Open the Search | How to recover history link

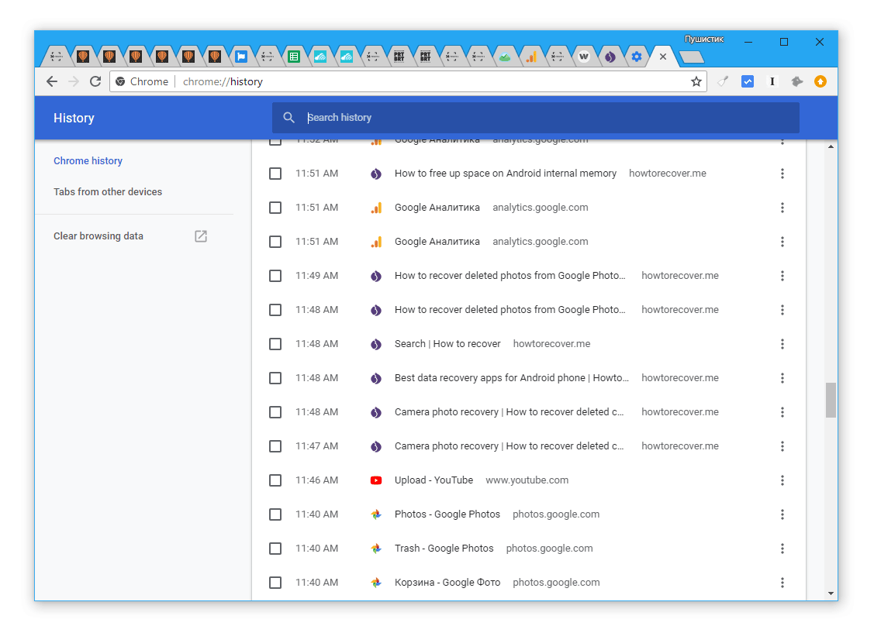[x=447, y=344]
